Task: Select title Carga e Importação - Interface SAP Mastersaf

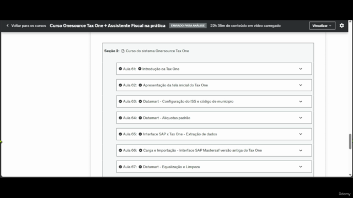Action: pos(202,150)
